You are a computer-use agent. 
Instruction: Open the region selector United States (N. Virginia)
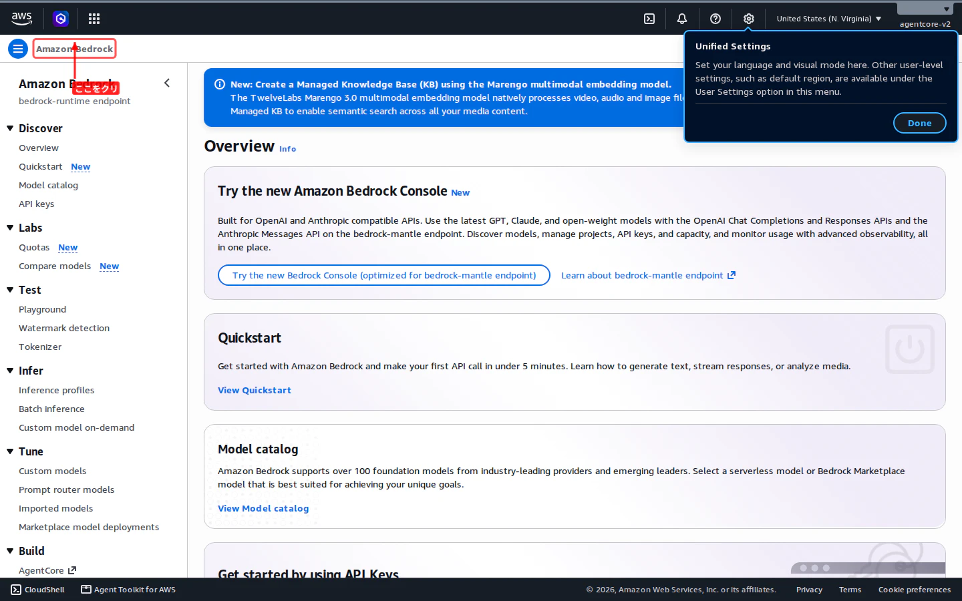click(829, 19)
